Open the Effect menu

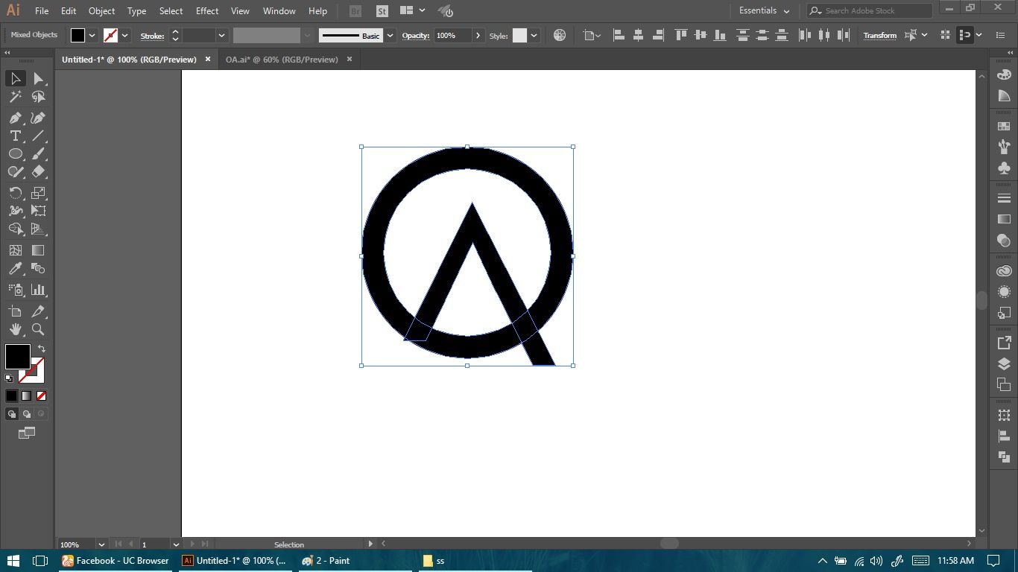(207, 11)
